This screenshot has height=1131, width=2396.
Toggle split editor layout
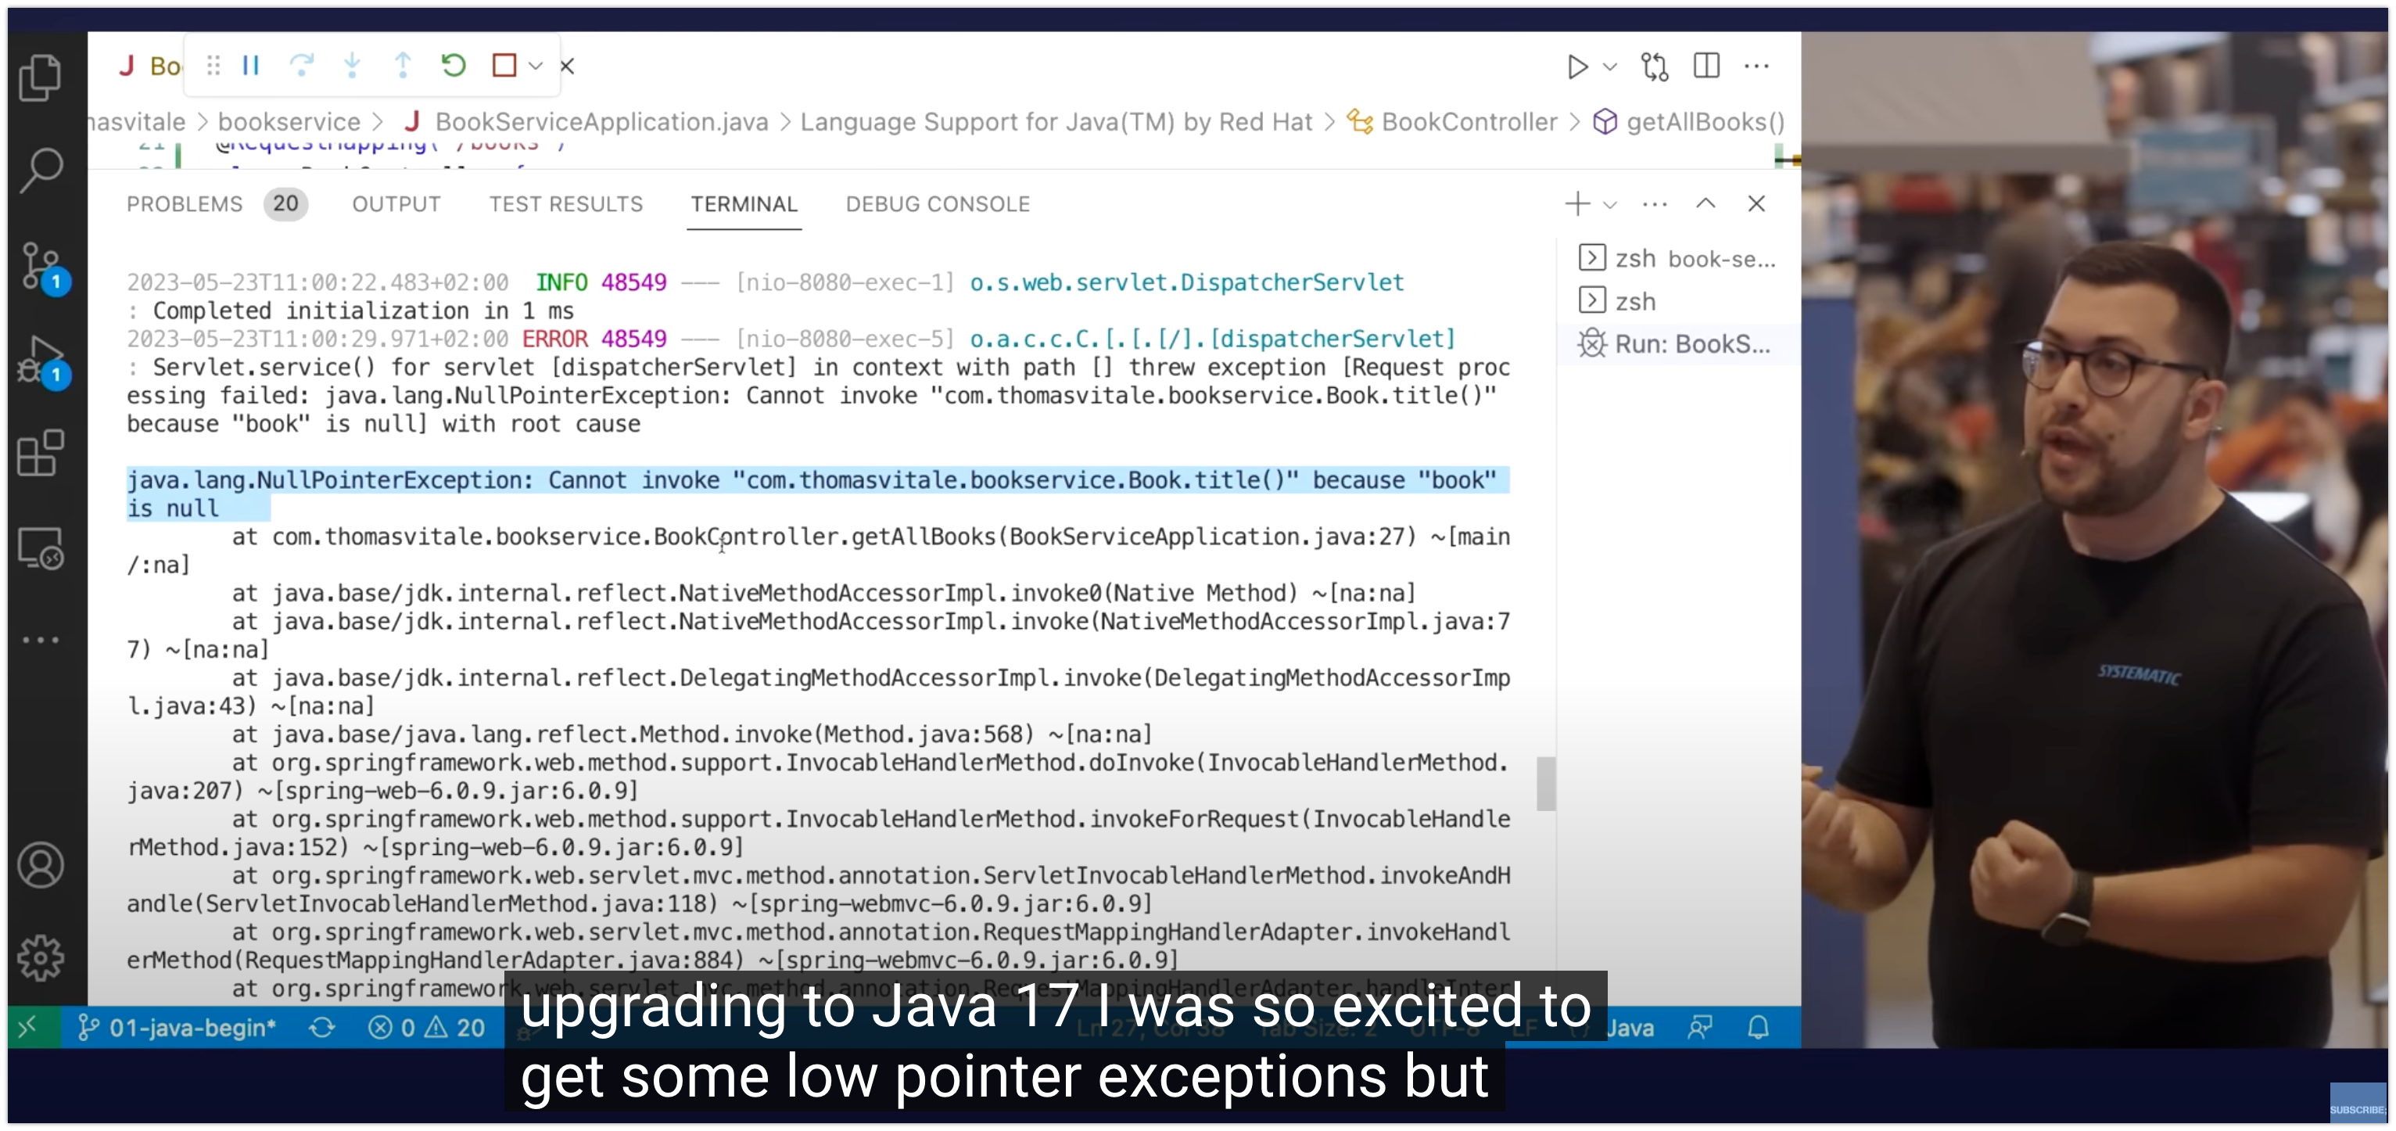[1706, 66]
